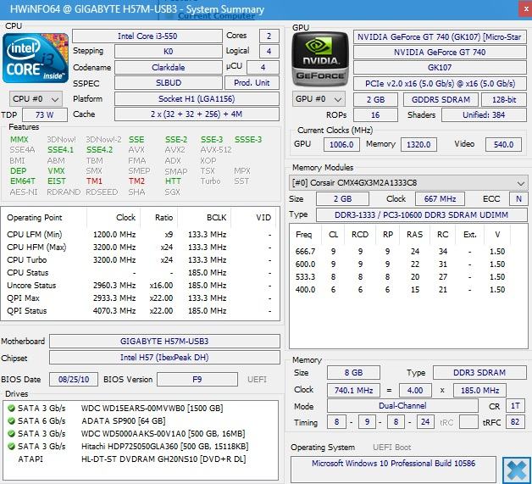The image size is (532, 484).
Task: Click the CR value 1T field
Action: click(x=515, y=406)
